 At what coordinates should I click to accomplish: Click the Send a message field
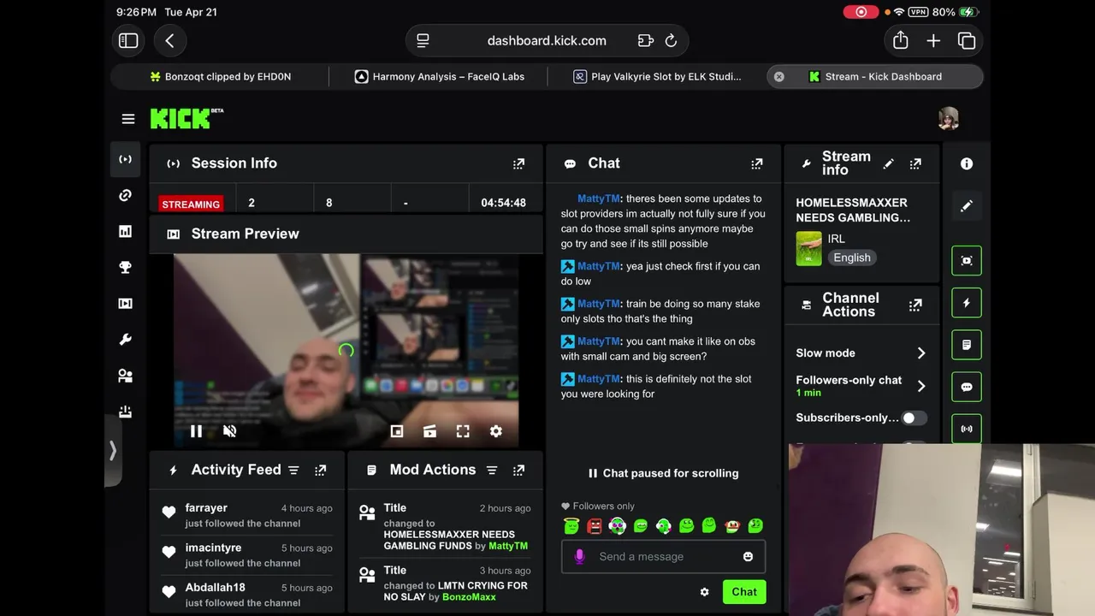(x=663, y=556)
